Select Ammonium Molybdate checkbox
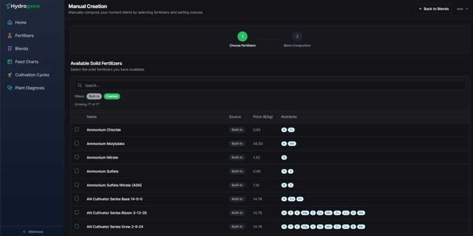This screenshot has width=473, height=236. coord(77,143)
